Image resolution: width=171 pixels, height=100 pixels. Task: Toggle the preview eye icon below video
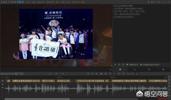[110, 69]
